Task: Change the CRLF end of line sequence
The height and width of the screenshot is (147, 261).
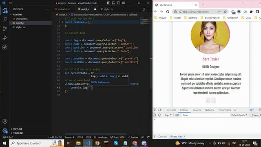Action: tap(88, 137)
